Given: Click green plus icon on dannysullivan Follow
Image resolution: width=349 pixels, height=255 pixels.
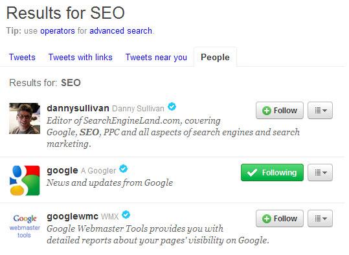Looking at the screenshot, I should click(x=266, y=111).
